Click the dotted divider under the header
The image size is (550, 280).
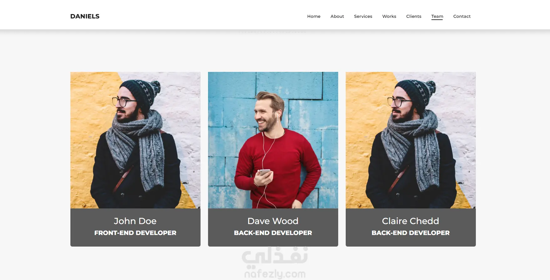tap(272, 32)
